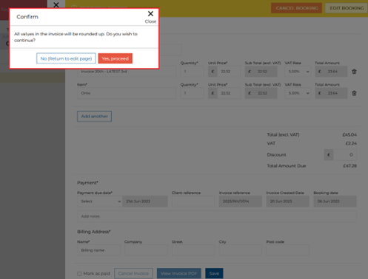
Task: Click the Invoice 20th item name field
Action: 127,72
